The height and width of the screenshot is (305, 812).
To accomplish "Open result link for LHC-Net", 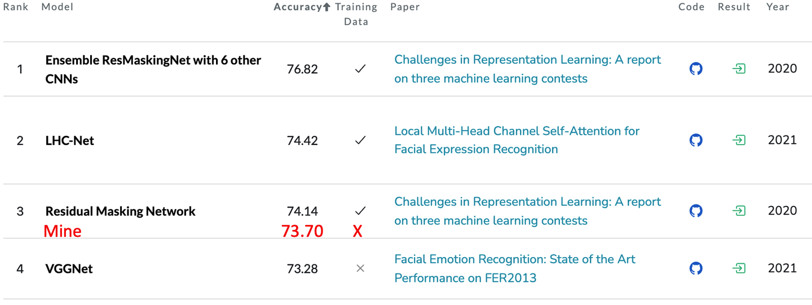I will [739, 140].
